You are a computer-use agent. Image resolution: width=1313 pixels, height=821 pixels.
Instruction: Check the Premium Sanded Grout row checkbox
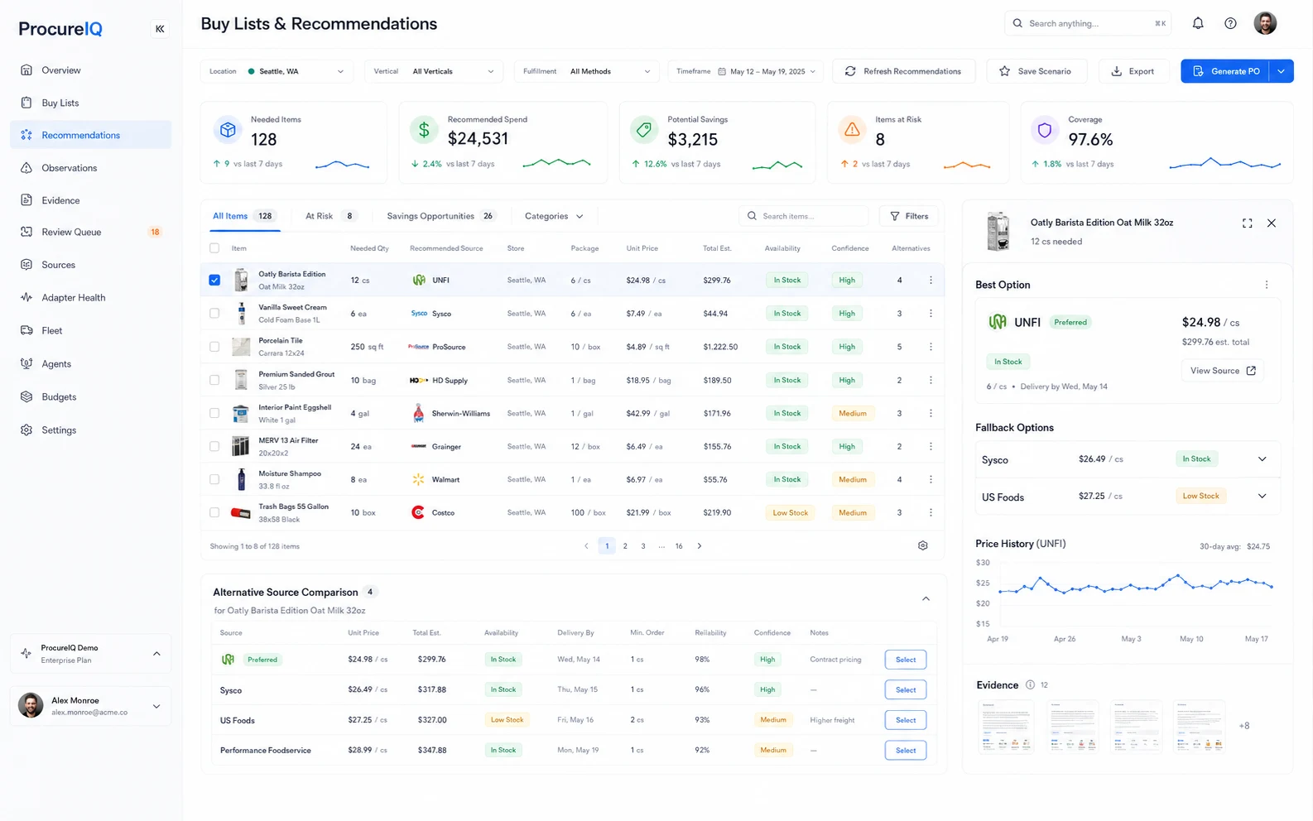[x=214, y=381]
